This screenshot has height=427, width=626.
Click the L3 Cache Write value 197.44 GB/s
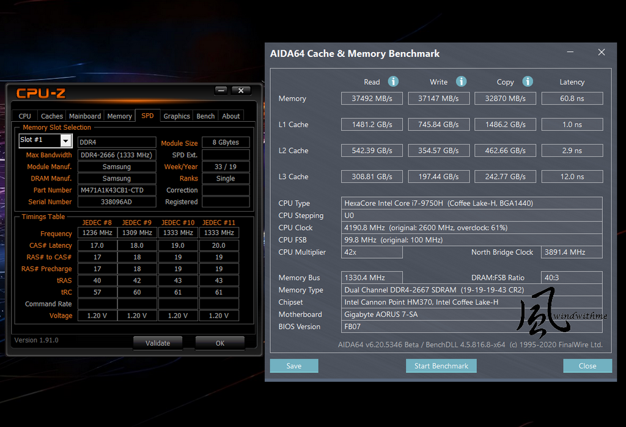pos(438,176)
